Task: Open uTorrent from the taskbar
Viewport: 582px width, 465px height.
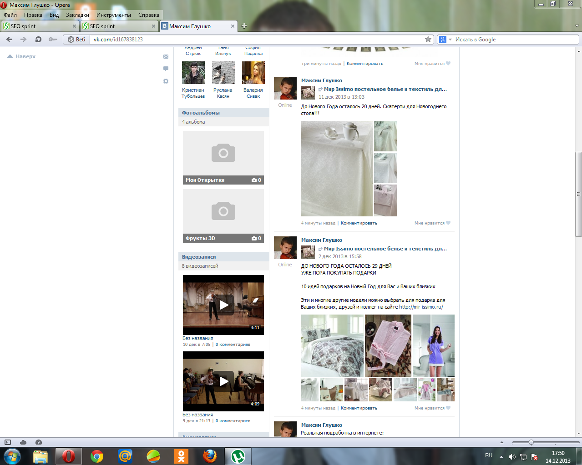Action: [238, 456]
